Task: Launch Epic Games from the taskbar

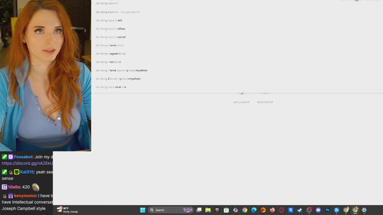Action: click(217, 210)
